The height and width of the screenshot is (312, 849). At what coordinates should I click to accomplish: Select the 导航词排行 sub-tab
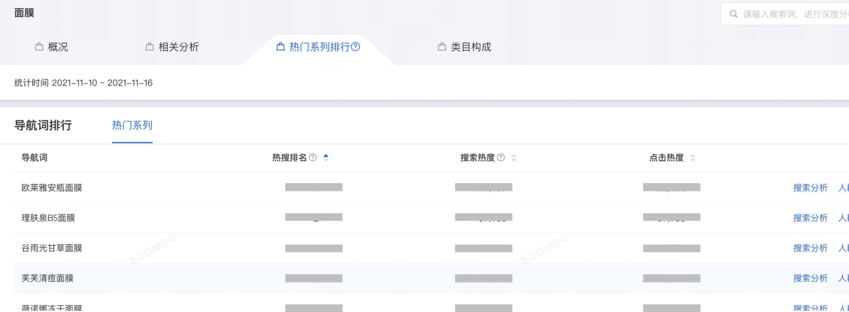point(43,125)
